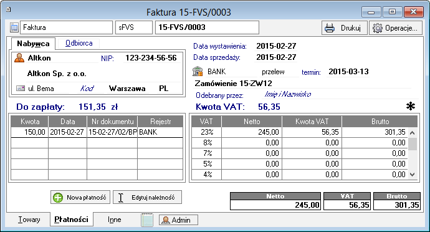The image size is (430, 232).
Task: Open the notepad icon in the bottom bar
Action: point(147,220)
